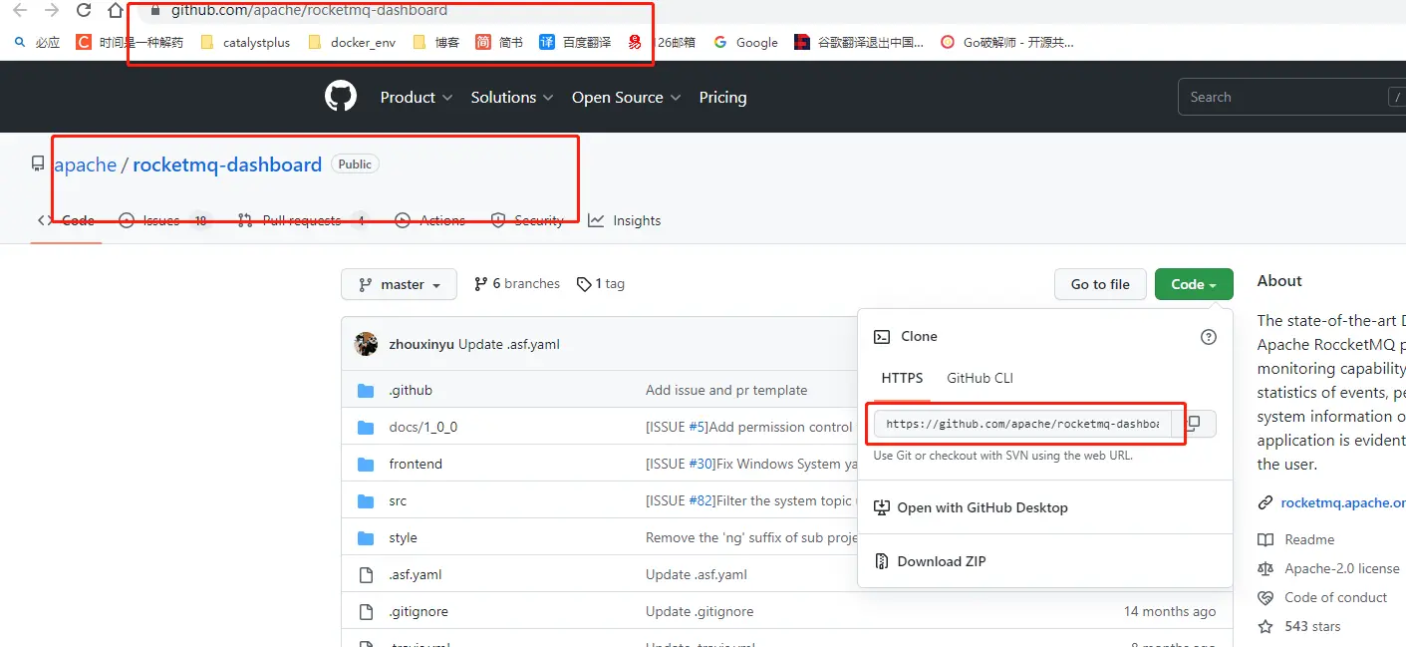The image size is (1406, 647).
Task: Click the book icon beside Readme
Action: point(1267,539)
